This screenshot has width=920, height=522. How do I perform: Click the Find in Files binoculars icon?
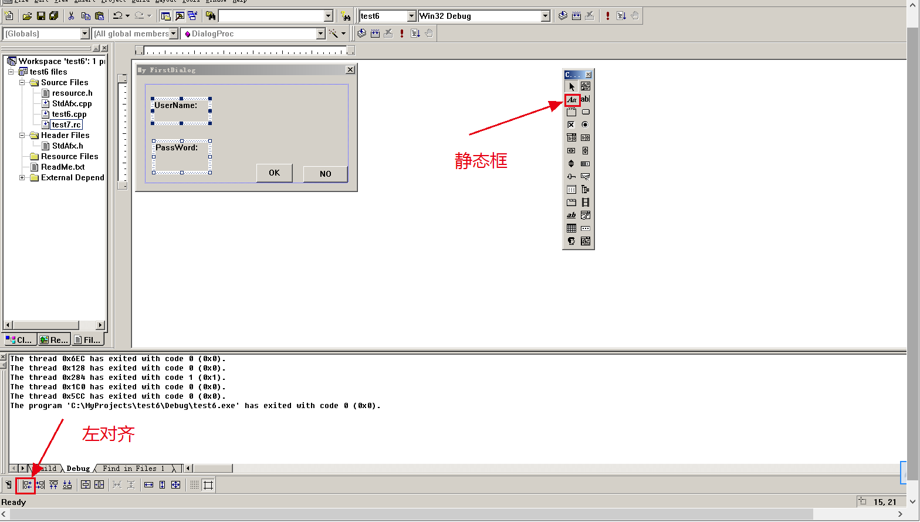(x=211, y=16)
